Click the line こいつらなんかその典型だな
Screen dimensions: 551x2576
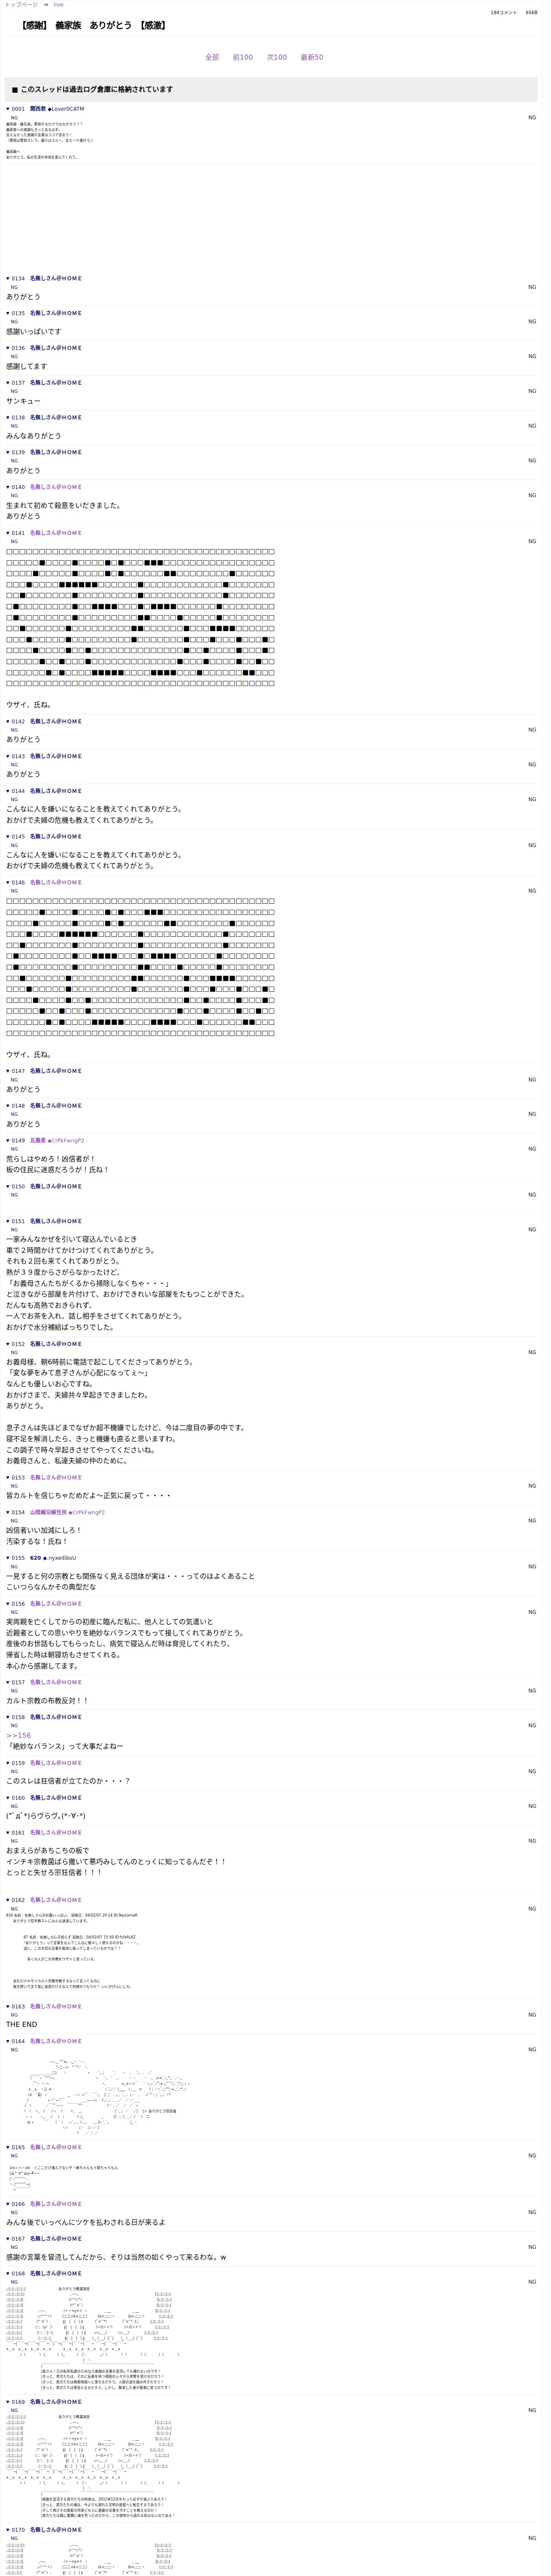tap(51, 1587)
